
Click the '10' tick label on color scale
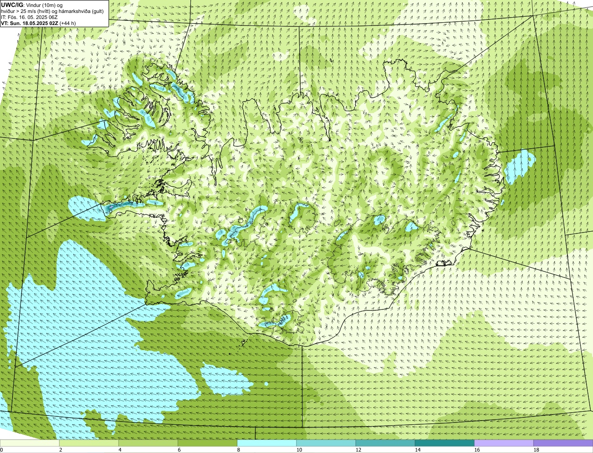[x=299, y=450]
